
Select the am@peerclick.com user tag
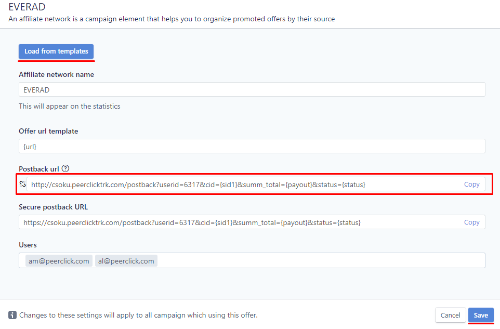[x=59, y=261]
